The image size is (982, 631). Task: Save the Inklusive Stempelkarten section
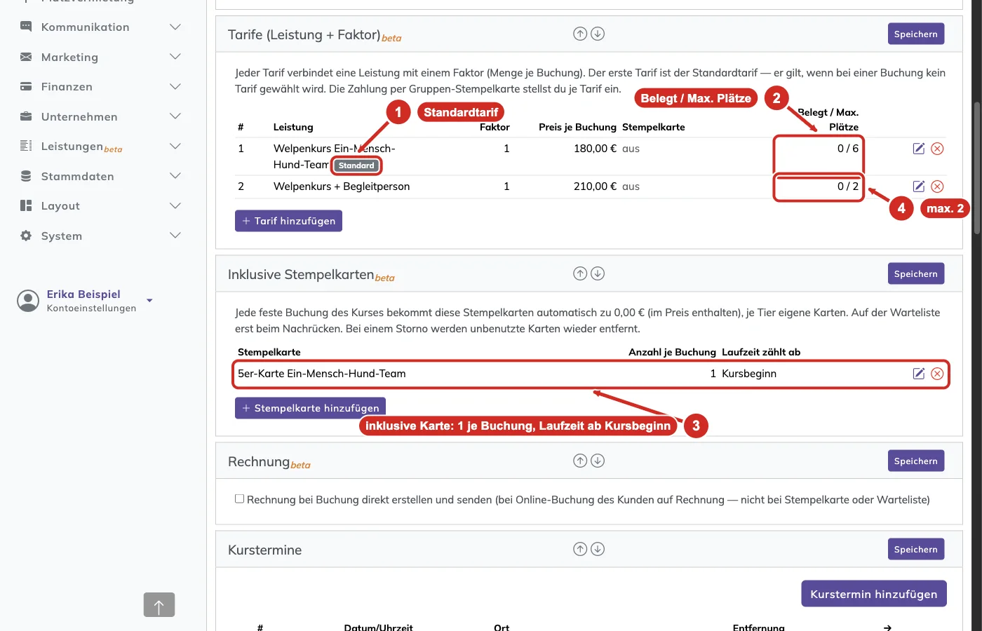click(916, 273)
